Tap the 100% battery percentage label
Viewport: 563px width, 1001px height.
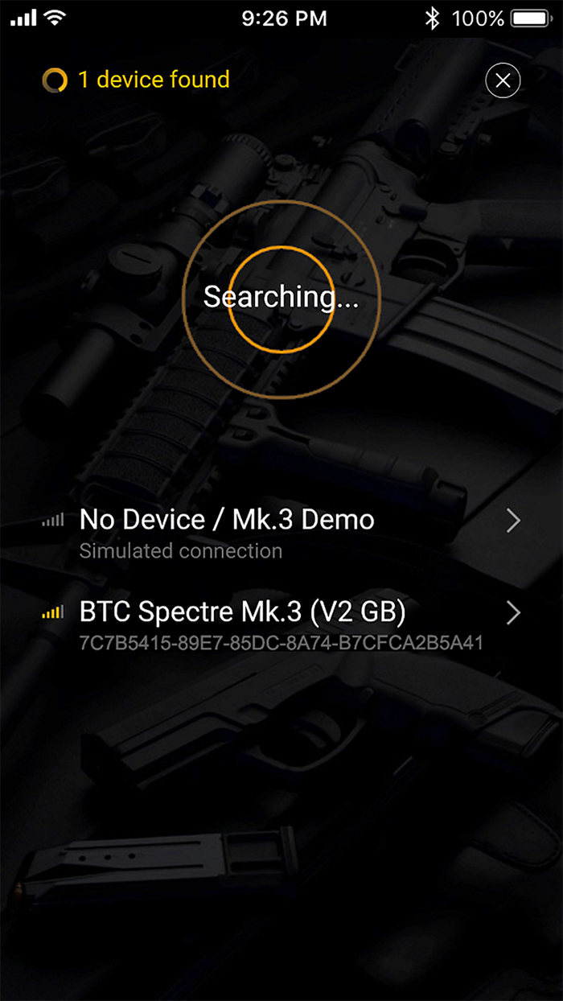click(478, 18)
